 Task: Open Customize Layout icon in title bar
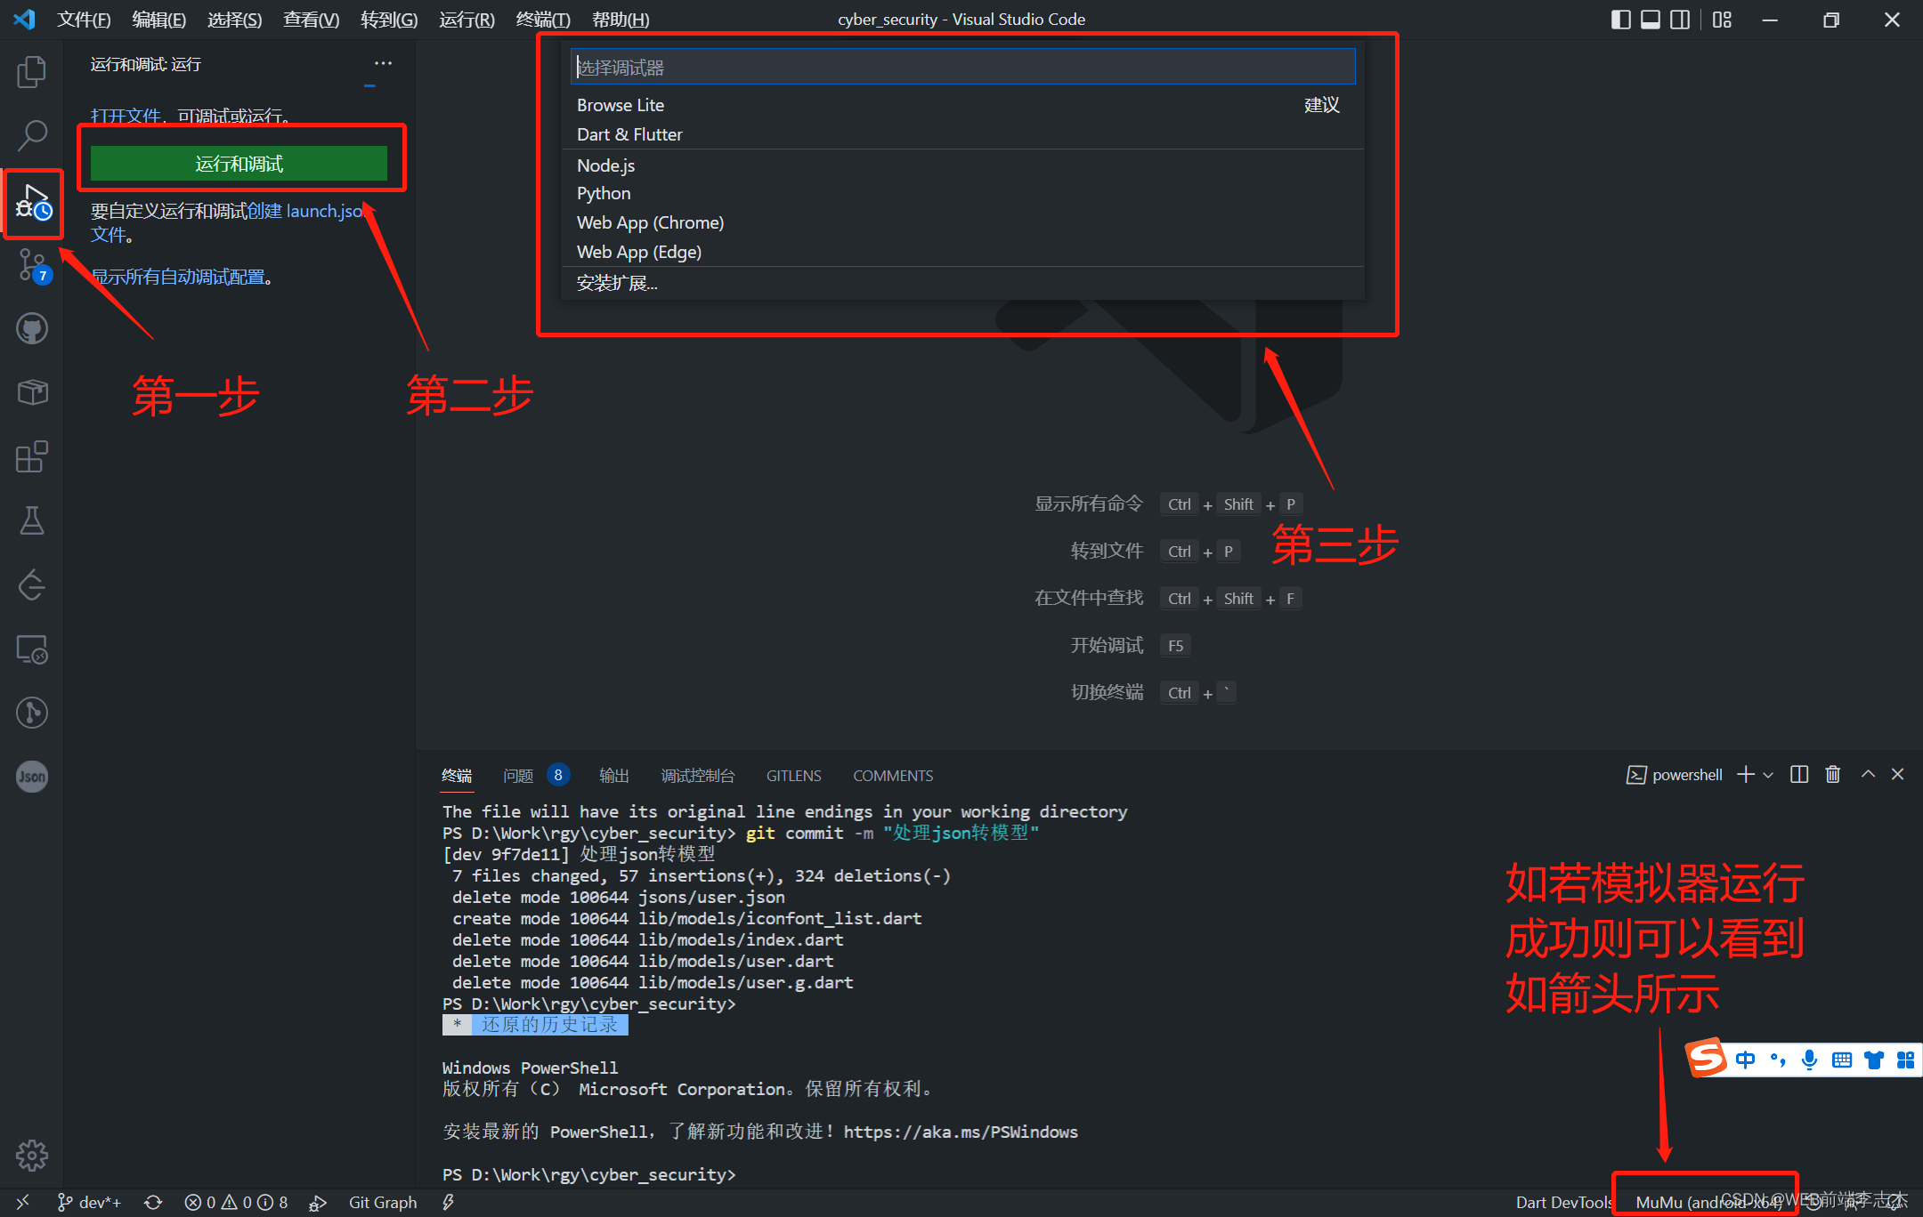tap(1722, 20)
